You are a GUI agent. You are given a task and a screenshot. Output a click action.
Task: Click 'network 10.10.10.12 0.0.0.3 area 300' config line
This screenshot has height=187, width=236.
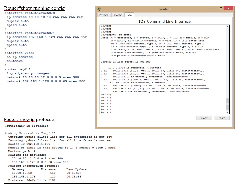pyautogui.click(x=43, y=77)
